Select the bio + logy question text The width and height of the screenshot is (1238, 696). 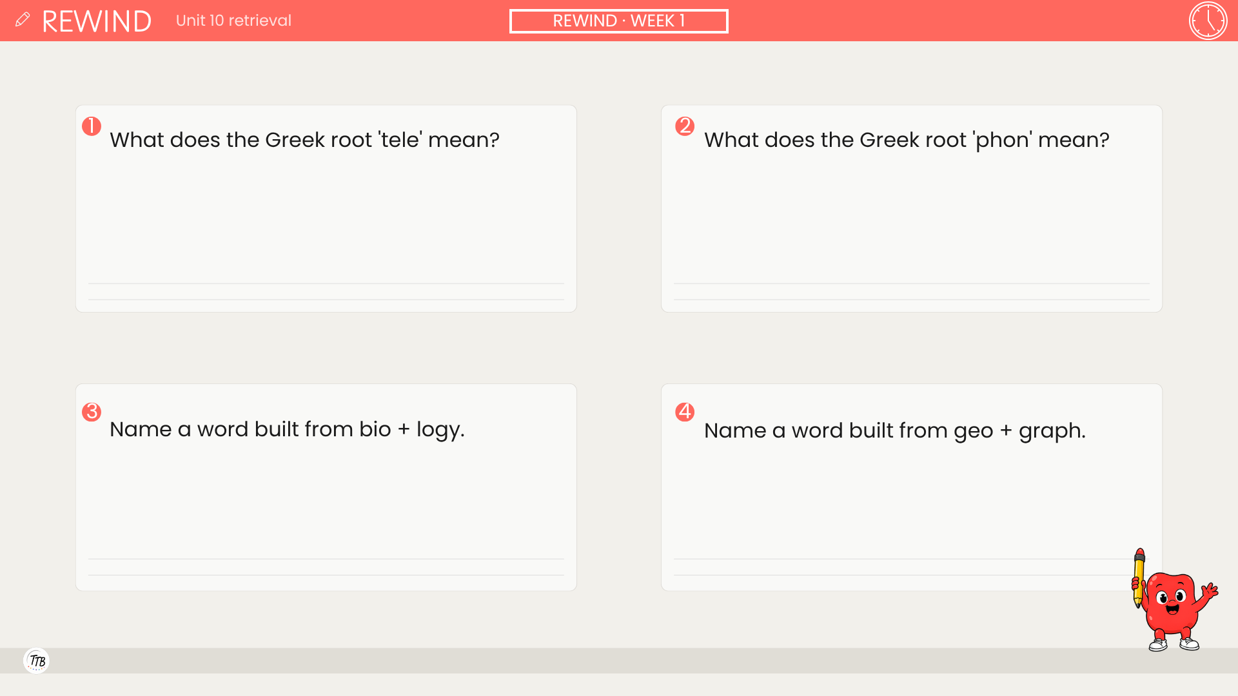tap(287, 430)
